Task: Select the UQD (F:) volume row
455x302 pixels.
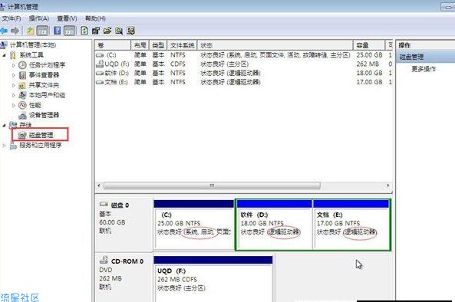Action: pos(243,64)
